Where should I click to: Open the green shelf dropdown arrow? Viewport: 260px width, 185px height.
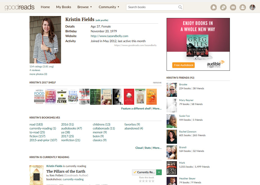click(x=159, y=172)
